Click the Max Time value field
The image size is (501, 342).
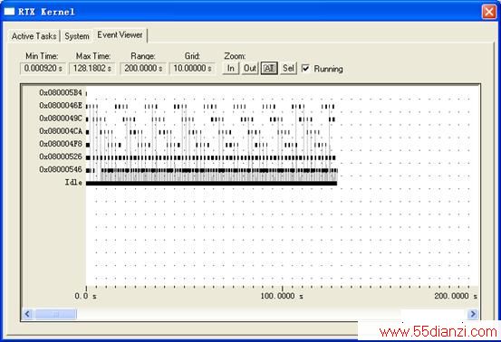tap(92, 68)
